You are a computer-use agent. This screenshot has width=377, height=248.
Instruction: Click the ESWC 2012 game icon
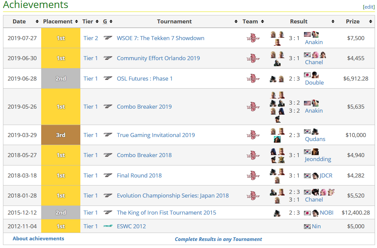click(x=108, y=226)
